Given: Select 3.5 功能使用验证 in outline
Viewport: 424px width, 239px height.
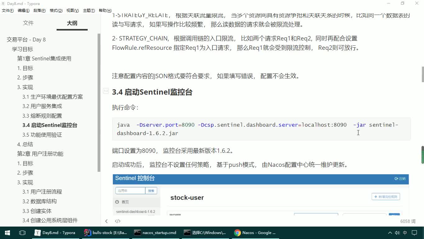Looking at the screenshot, I should [x=42, y=135].
